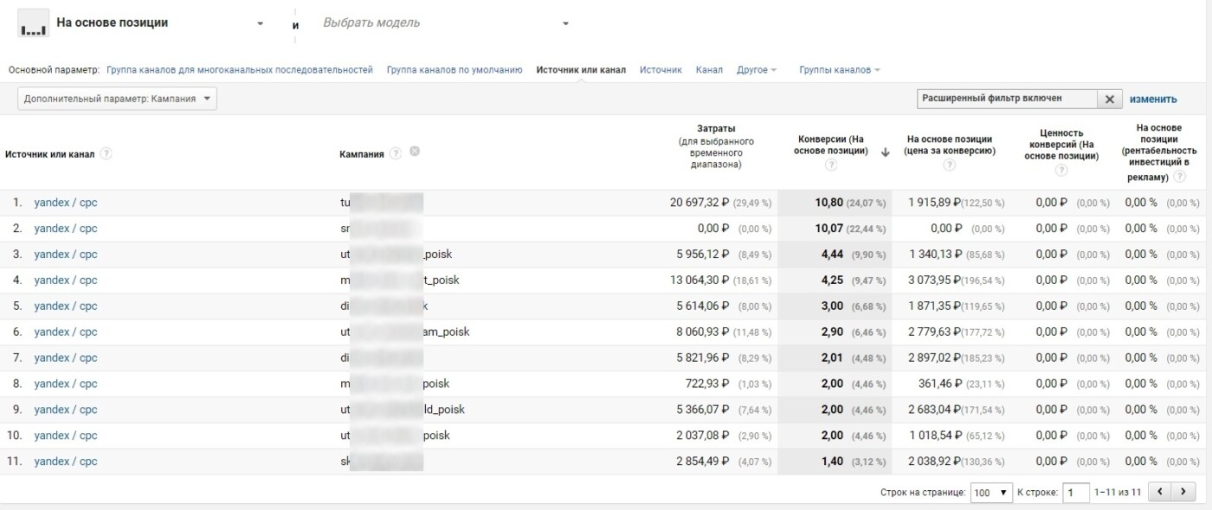Sort by 'цена за конверсию' column header
The image size is (1212, 510).
coord(950,145)
